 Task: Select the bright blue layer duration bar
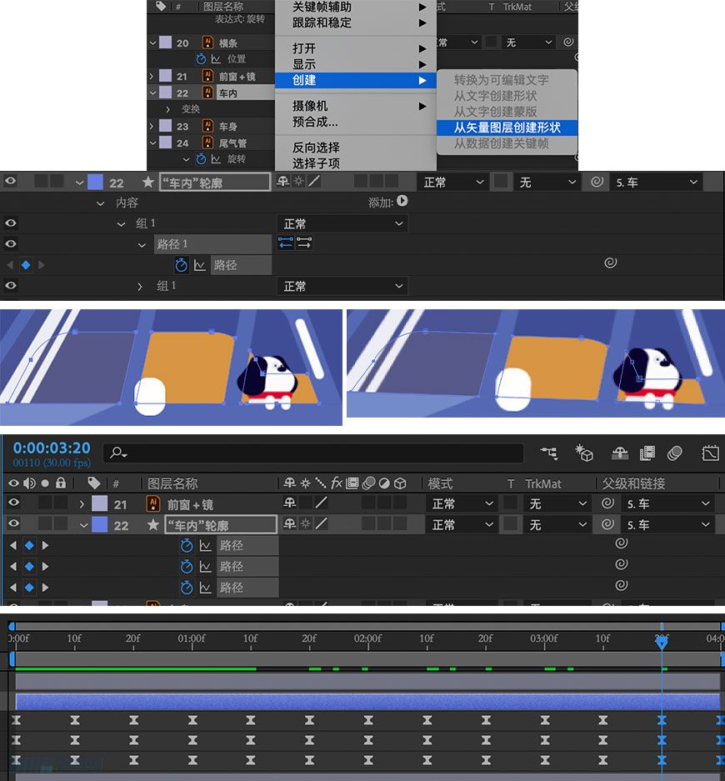(367, 701)
